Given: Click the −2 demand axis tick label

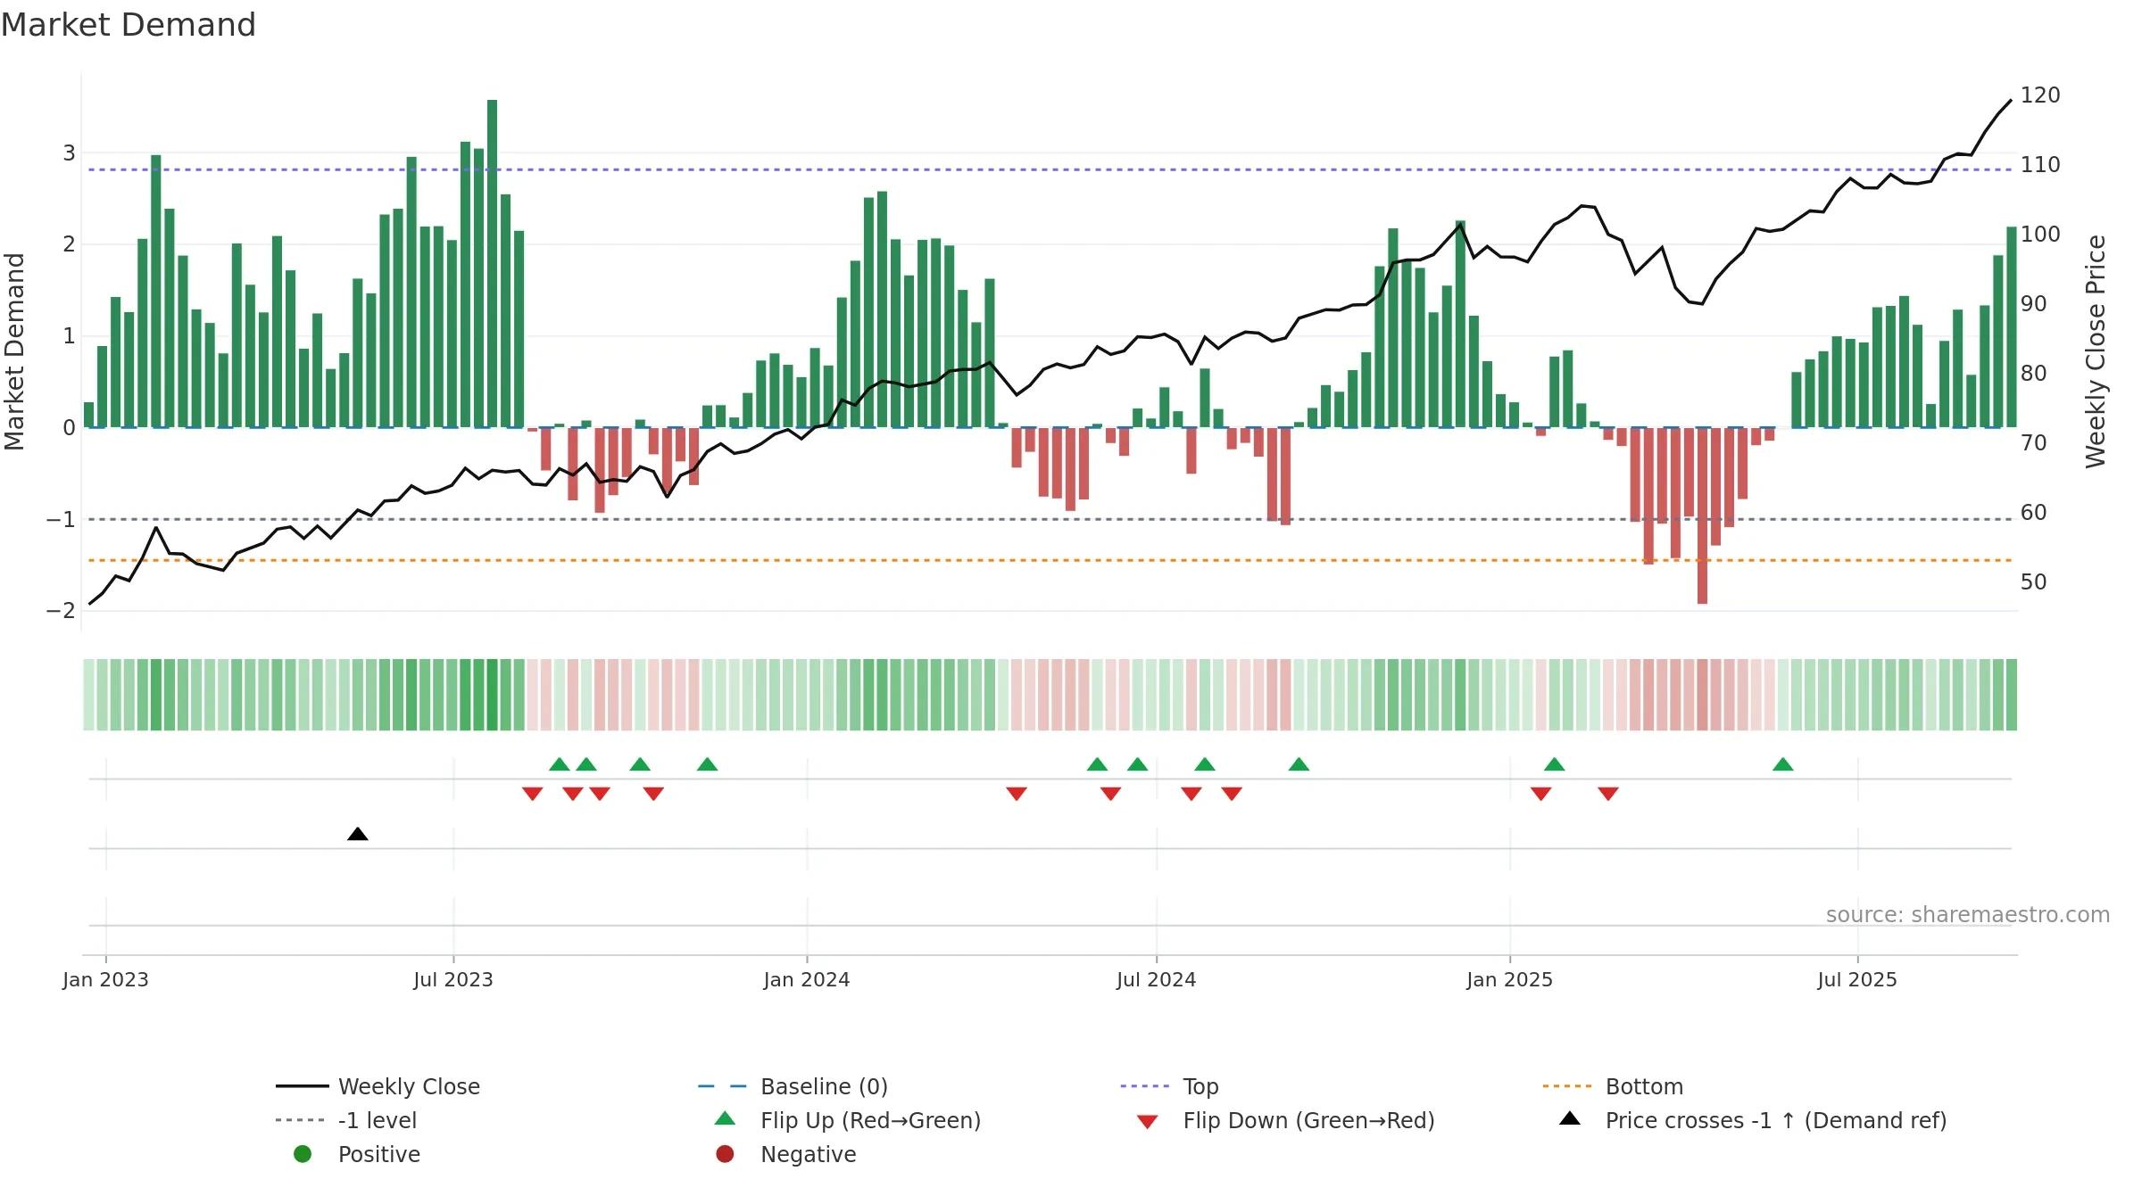Looking at the screenshot, I should (61, 610).
